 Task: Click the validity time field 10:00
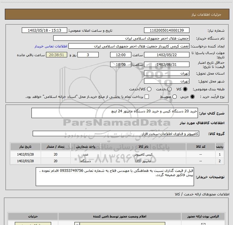pos(121,64)
